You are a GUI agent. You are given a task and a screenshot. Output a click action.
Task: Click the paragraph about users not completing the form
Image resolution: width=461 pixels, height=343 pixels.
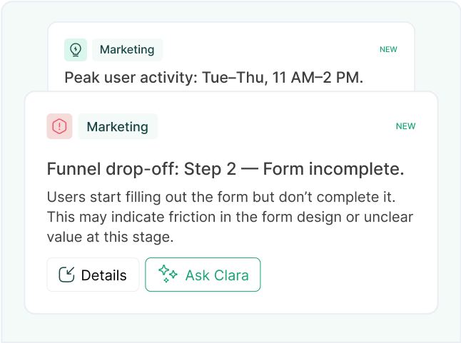(x=230, y=217)
